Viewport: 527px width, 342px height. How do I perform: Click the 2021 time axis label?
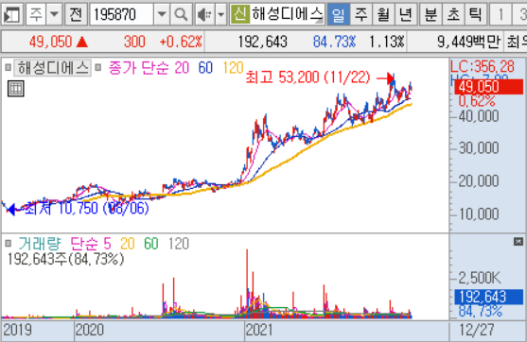point(259,331)
